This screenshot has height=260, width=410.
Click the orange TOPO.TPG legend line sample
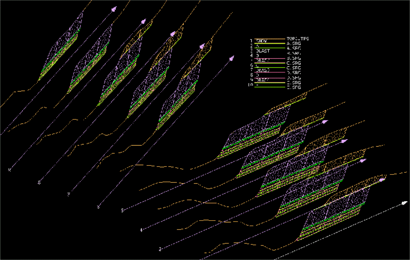coord(270,39)
